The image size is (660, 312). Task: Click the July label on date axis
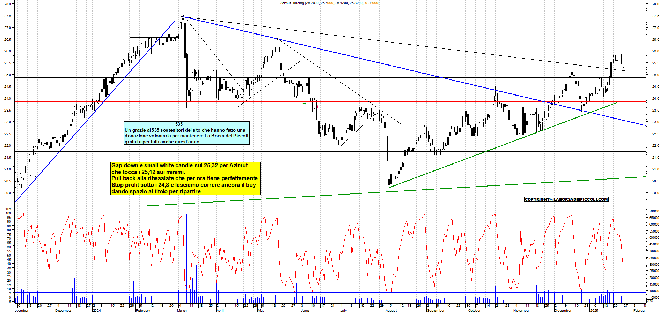pyautogui.click(x=344, y=310)
